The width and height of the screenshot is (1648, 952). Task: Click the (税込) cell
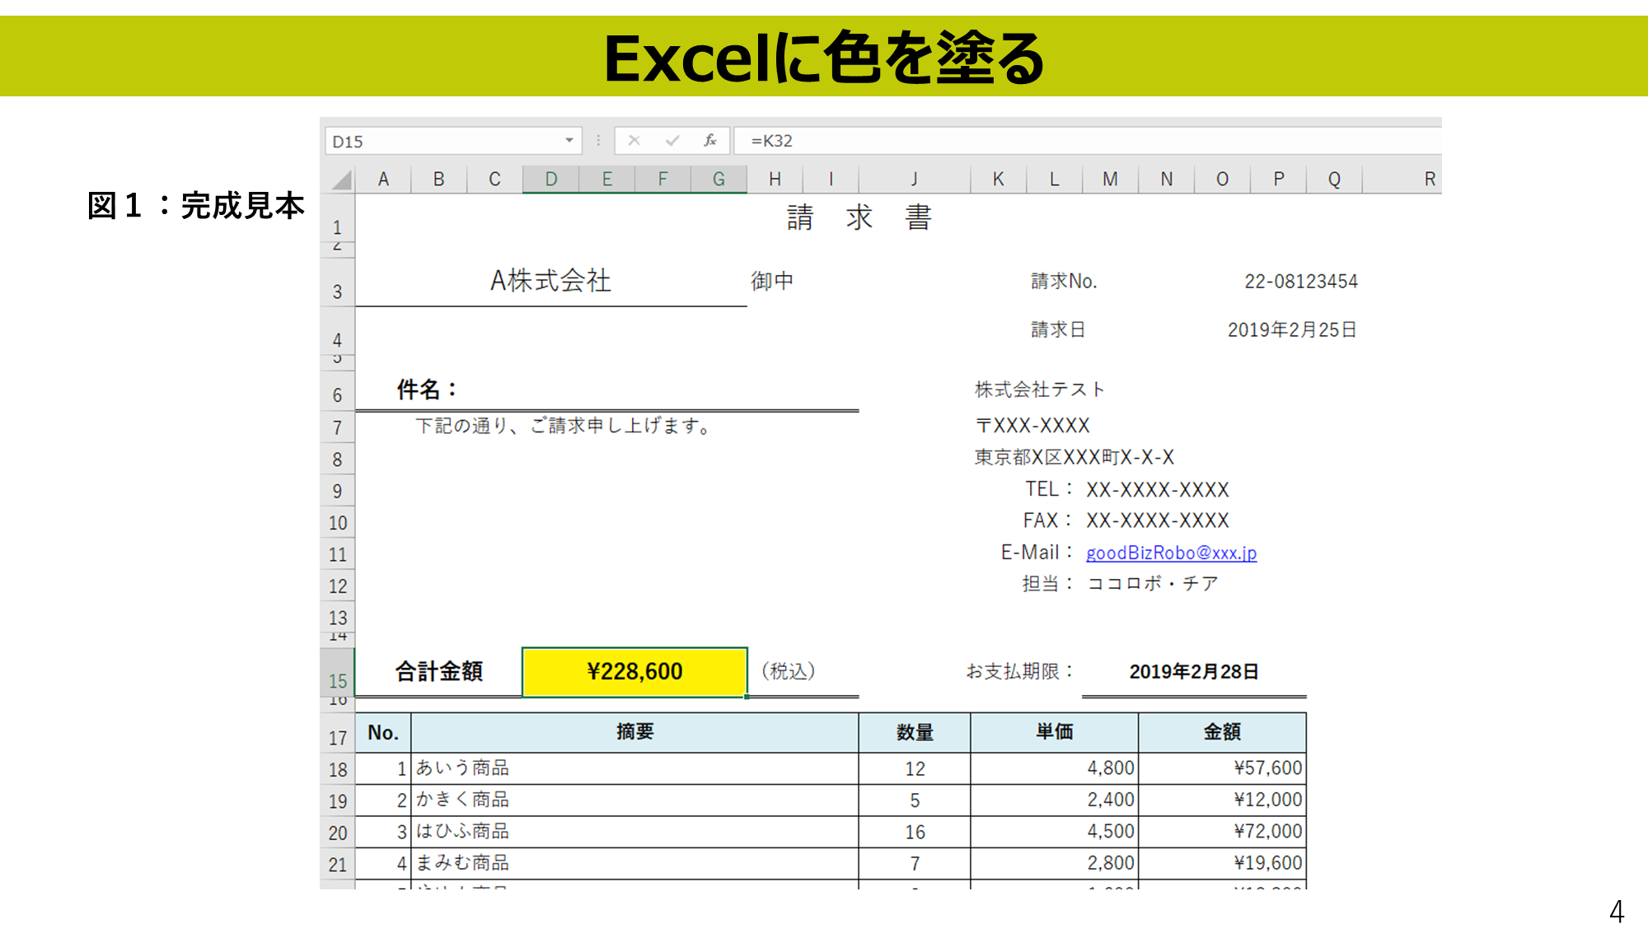(789, 671)
